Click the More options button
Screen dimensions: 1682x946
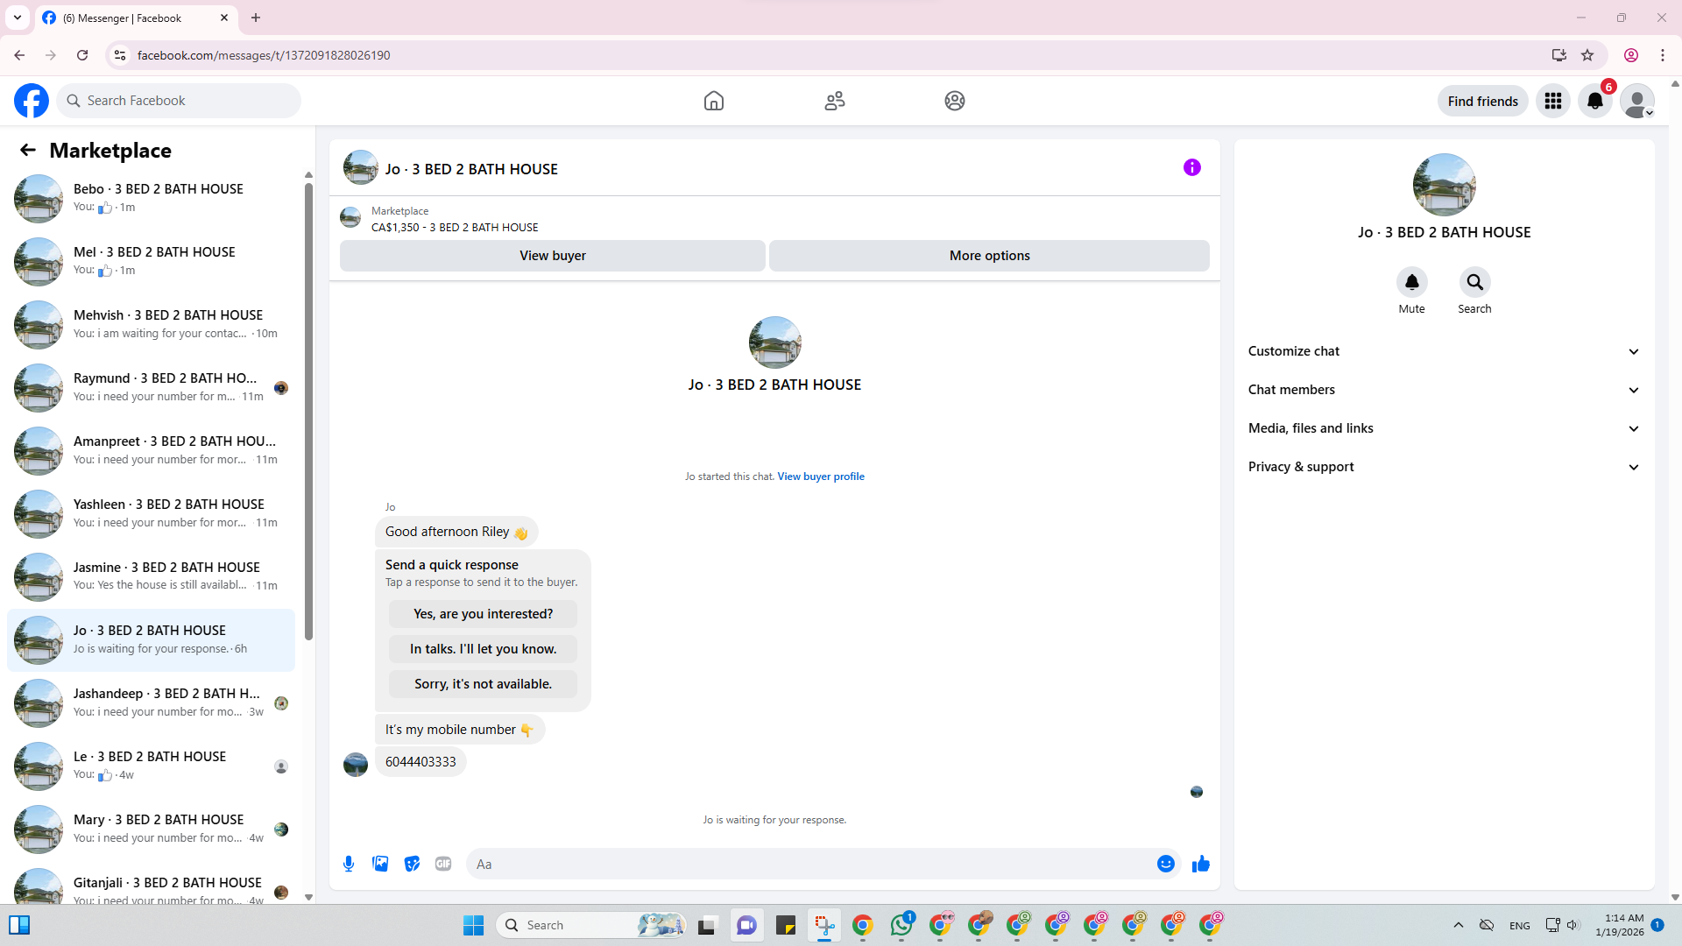coord(990,256)
